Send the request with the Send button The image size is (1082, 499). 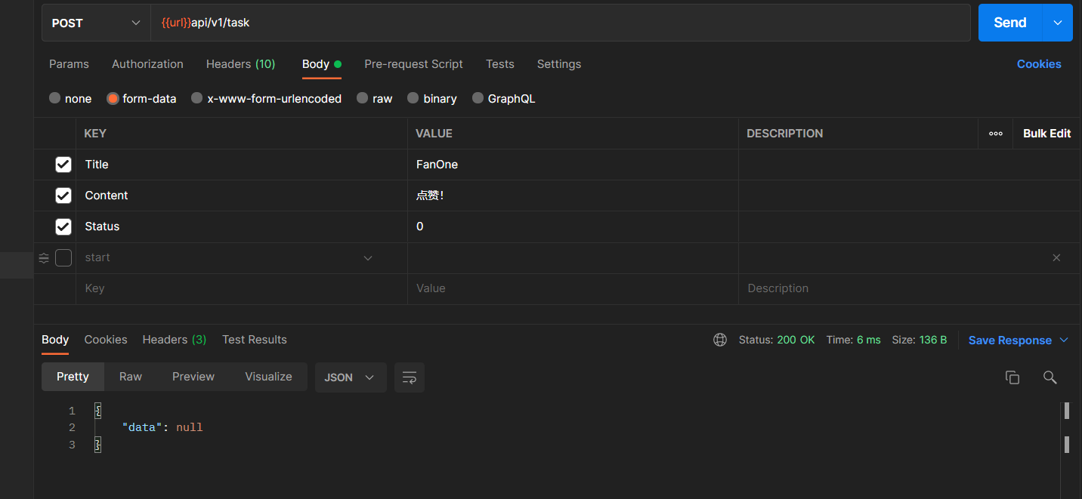click(x=1010, y=23)
